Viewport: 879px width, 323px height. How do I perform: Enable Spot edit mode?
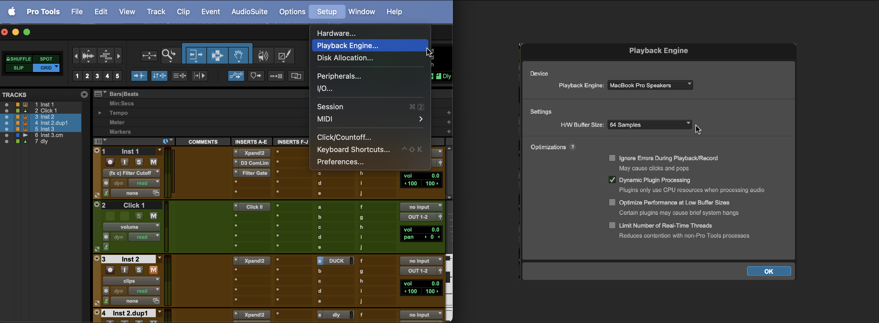[46, 59]
